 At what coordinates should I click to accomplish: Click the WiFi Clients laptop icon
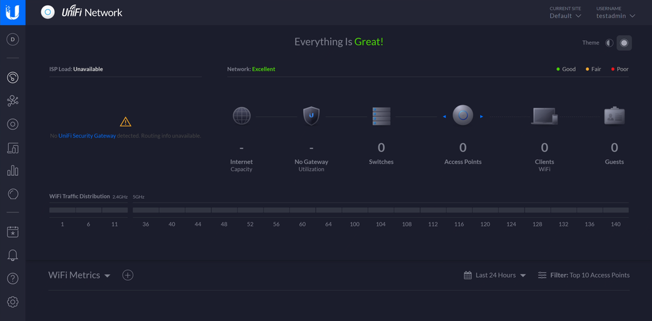(544, 116)
